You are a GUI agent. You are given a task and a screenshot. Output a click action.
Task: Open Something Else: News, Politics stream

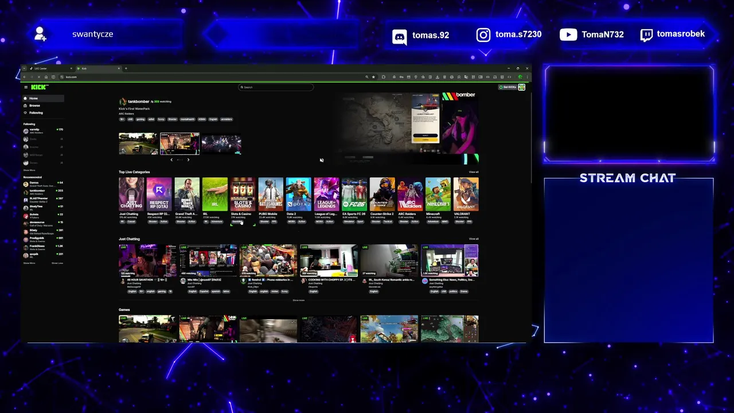(x=450, y=260)
